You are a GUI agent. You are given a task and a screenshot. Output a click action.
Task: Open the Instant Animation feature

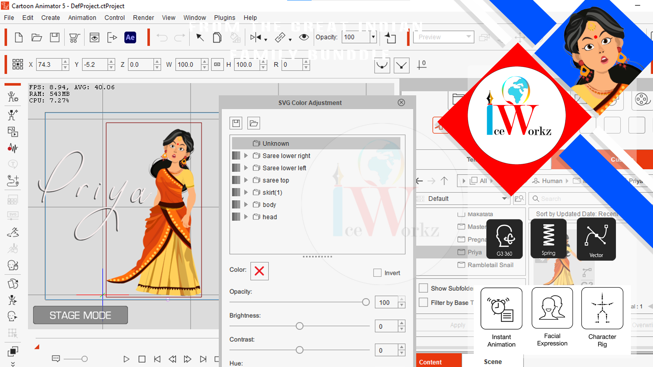(501, 309)
